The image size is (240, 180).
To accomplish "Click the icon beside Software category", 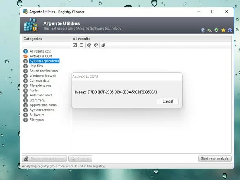I will (26, 115).
